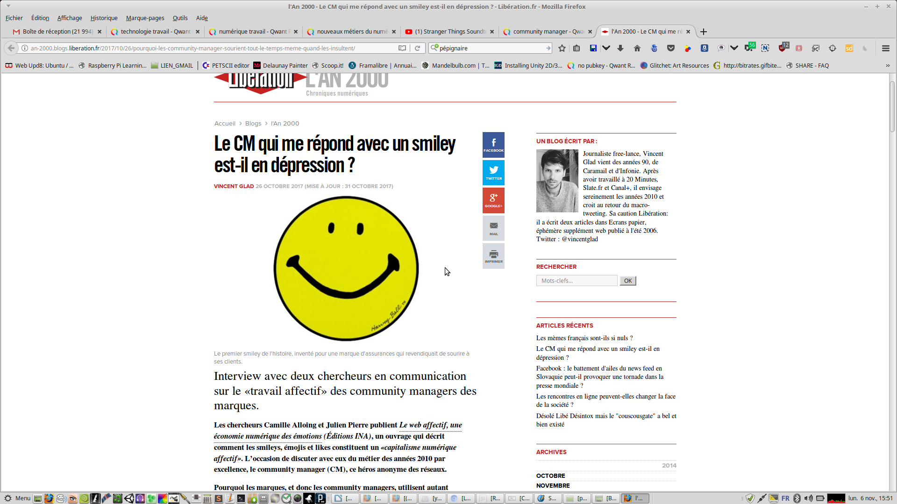Save to Pocket icon in toolbar
Viewport: 897px width, 504px height.
[x=671, y=48]
